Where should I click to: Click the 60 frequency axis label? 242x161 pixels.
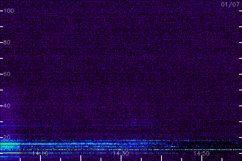tap(7, 74)
